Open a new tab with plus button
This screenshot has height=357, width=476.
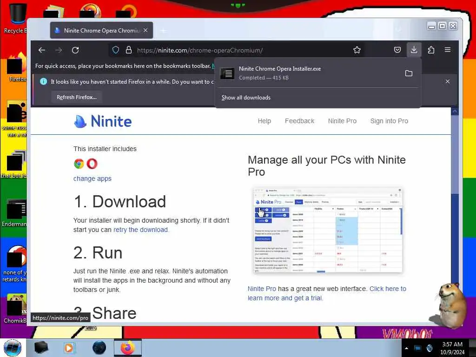coord(163,30)
